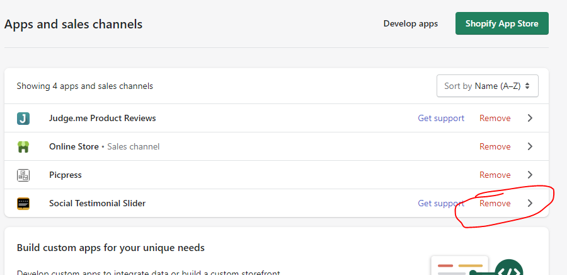The width and height of the screenshot is (567, 275).
Task: Open Social Testimonial Slider chevron arrow
Action: click(x=530, y=203)
